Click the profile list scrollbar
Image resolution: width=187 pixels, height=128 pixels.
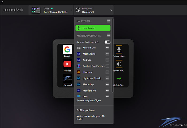point(112,56)
